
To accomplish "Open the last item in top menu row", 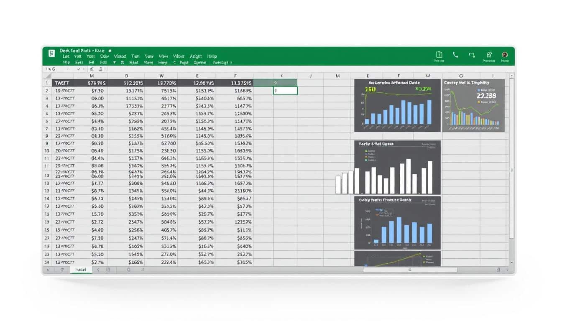I will 212,56.
